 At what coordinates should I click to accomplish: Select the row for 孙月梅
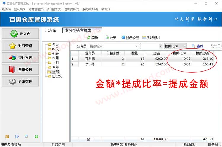[142, 59]
